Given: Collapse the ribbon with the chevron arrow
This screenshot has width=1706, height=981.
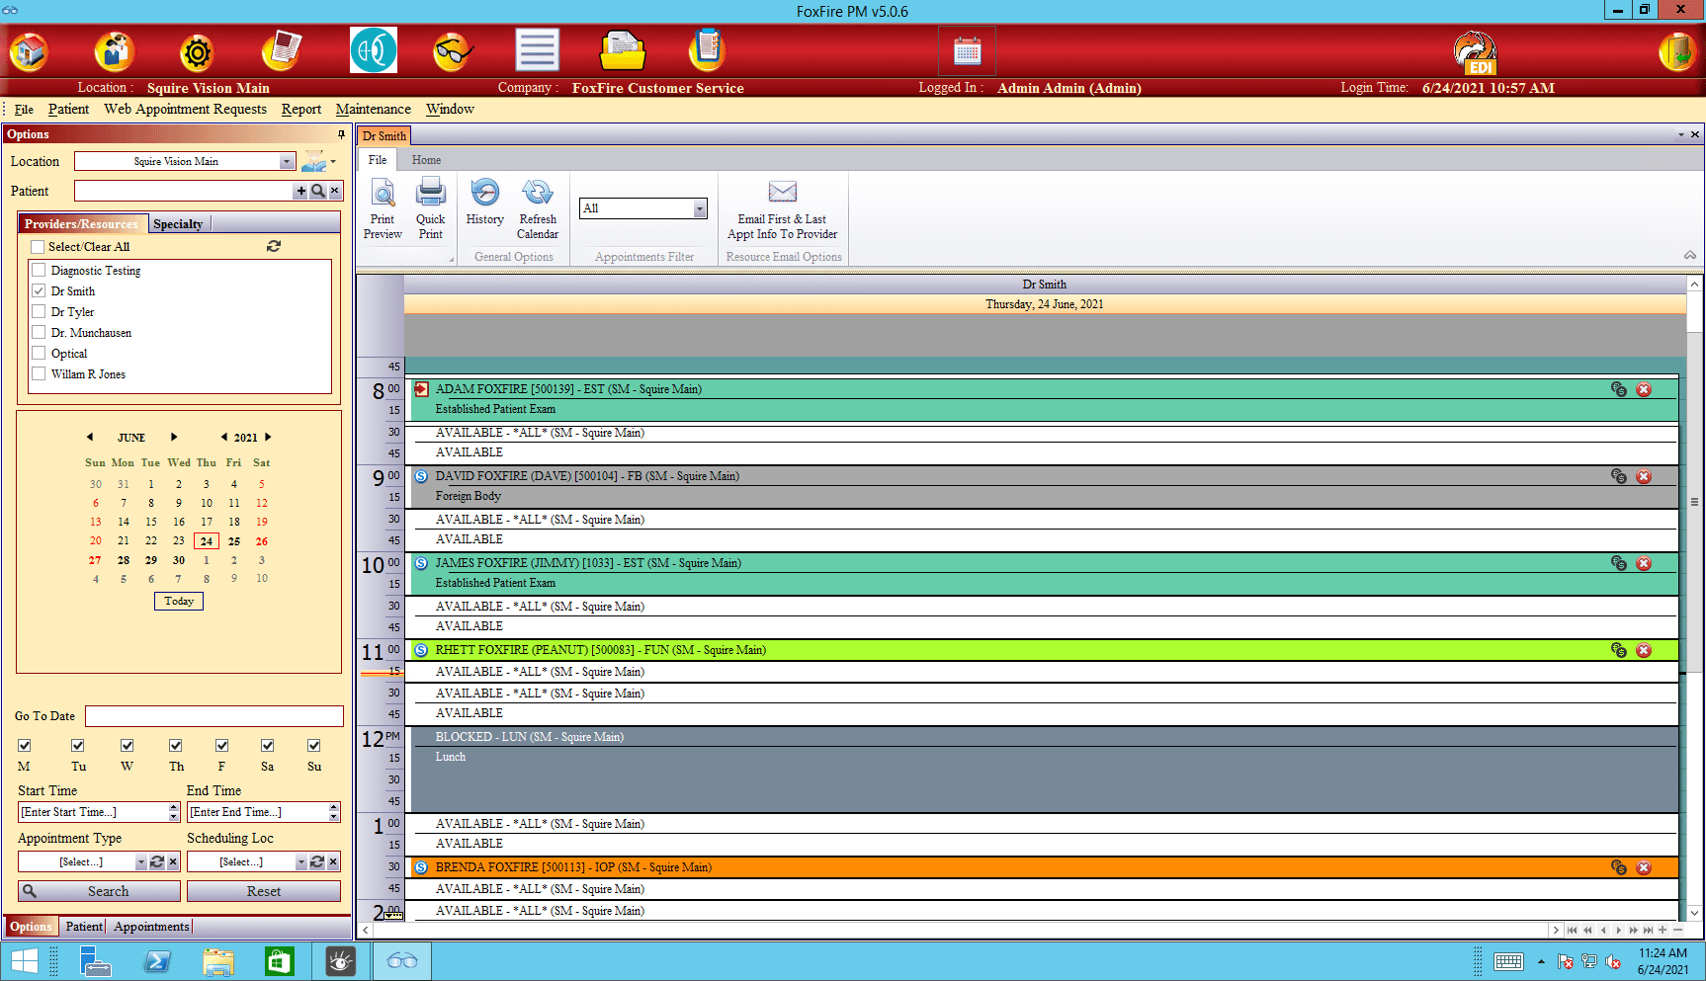Looking at the screenshot, I should point(1690,255).
